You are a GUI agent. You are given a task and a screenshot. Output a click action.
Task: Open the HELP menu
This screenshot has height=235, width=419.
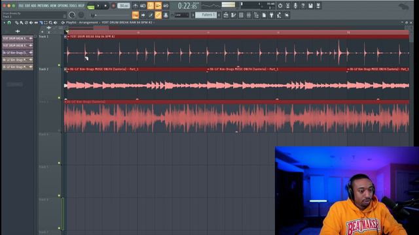coord(81,6)
